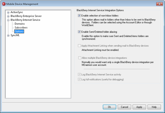Click the MDaemon red app icon in title bar
Viewport: 165px width, 113px height.
pyautogui.click(x=4, y=4)
